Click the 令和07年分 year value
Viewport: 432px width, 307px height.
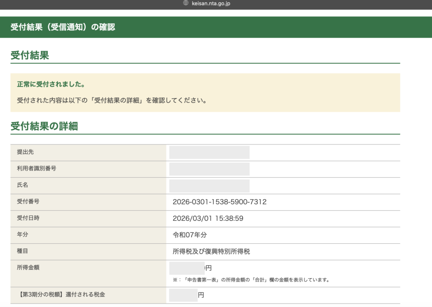(190, 235)
